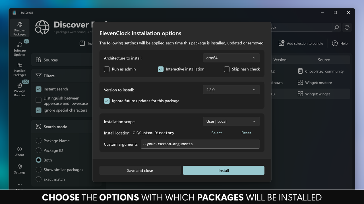The height and width of the screenshot is (204, 364).
Task: Open Help from the toolbar
Action: 340,43
